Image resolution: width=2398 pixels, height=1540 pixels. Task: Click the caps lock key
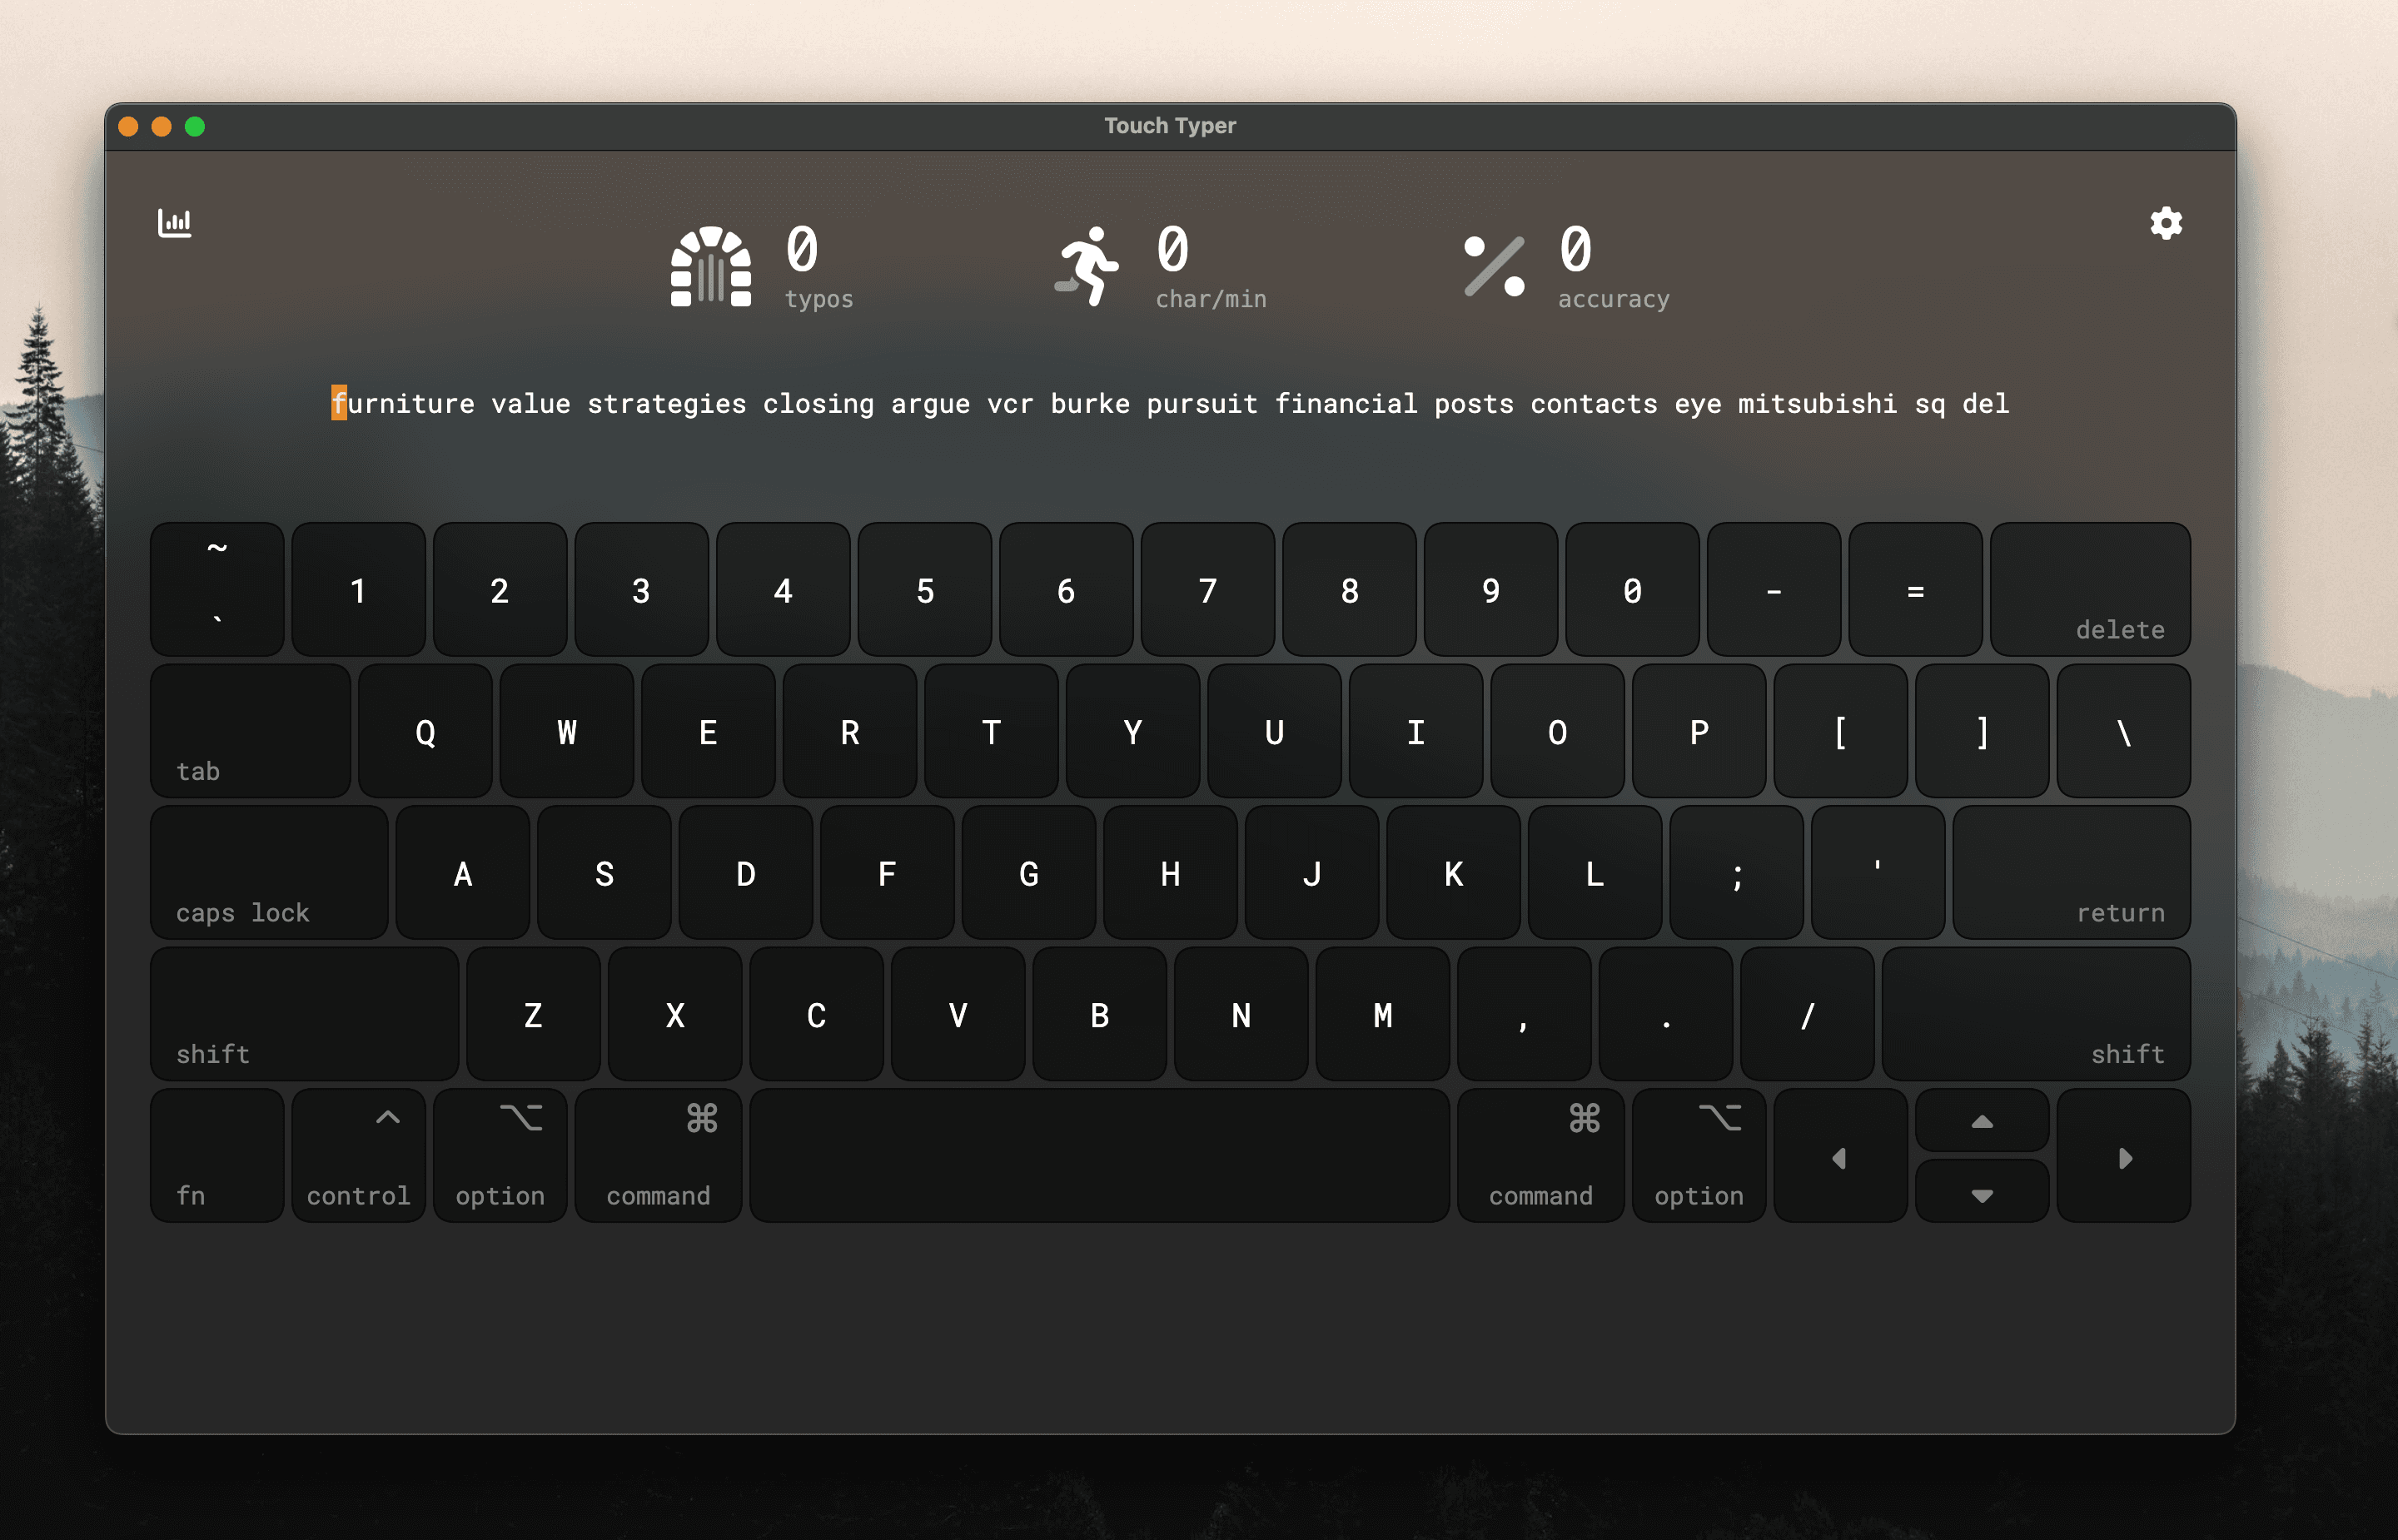coord(269,873)
